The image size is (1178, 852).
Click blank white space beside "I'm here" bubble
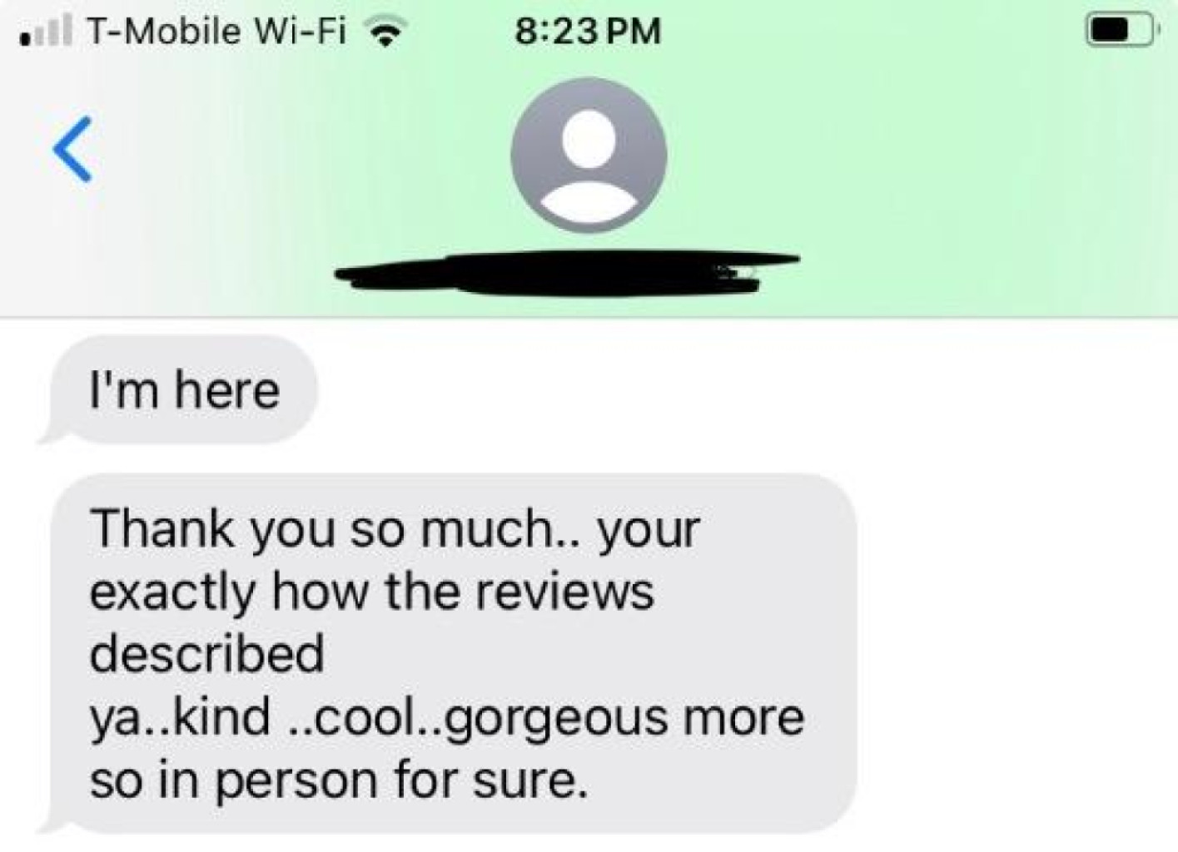[741, 389]
